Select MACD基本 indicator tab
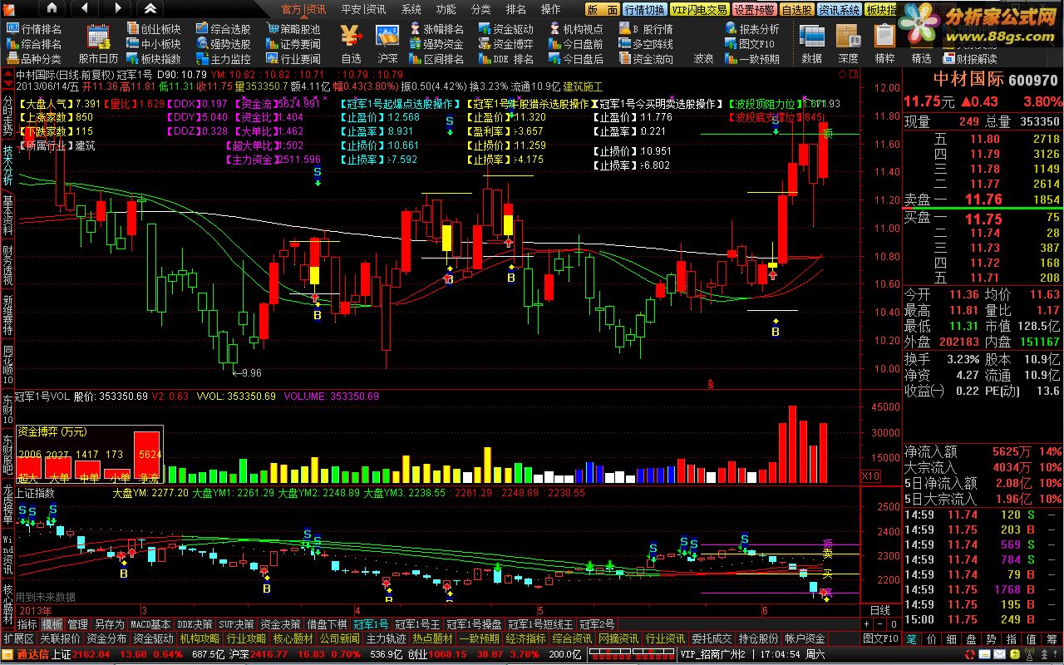This screenshot has width=1064, height=665. (150, 624)
